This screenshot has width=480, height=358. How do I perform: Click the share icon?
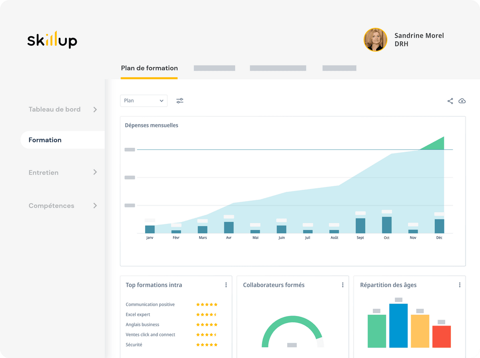click(450, 101)
